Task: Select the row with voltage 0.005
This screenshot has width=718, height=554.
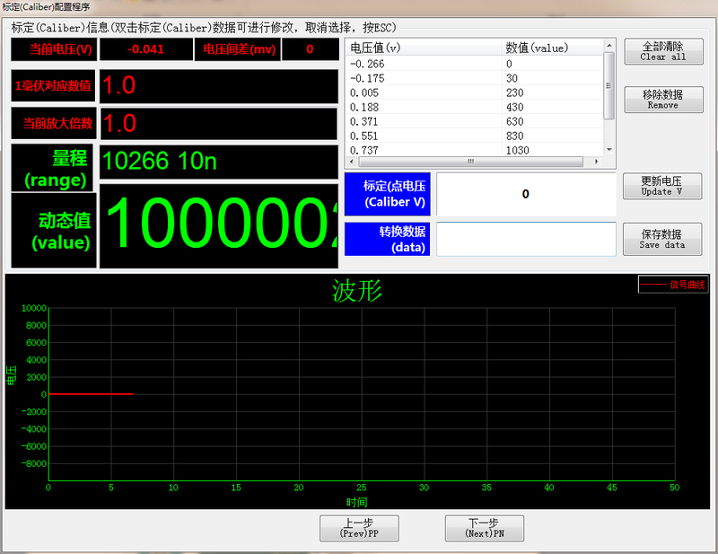Action: pos(422,92)
